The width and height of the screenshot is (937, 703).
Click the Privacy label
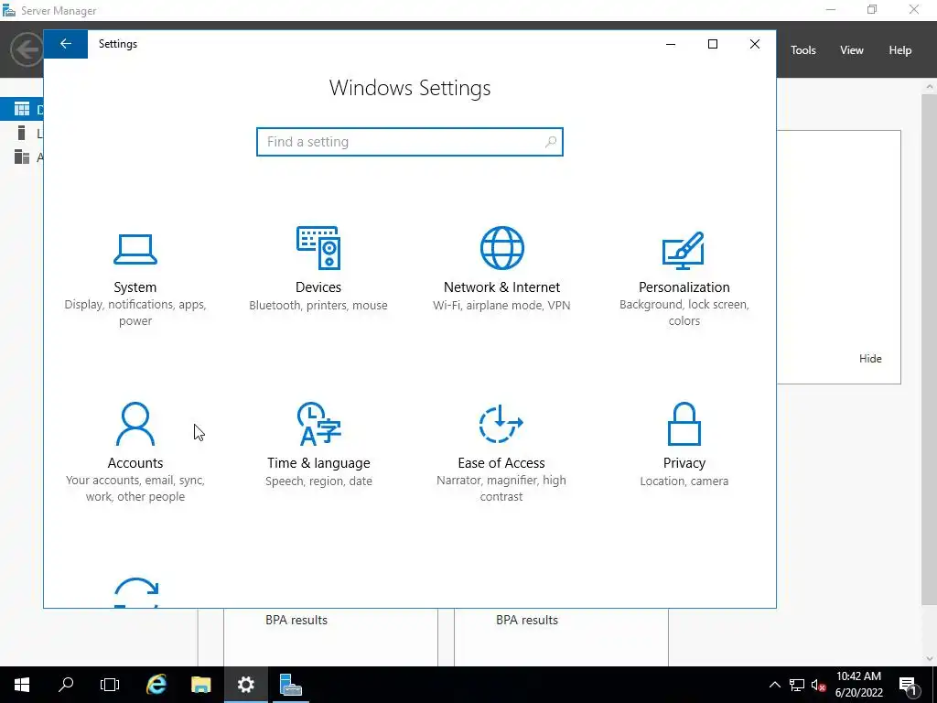(684, 462)
